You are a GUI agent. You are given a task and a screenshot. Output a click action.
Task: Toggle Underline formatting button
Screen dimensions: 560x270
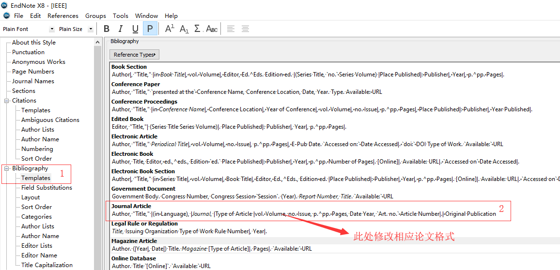(x=135, y=29)
